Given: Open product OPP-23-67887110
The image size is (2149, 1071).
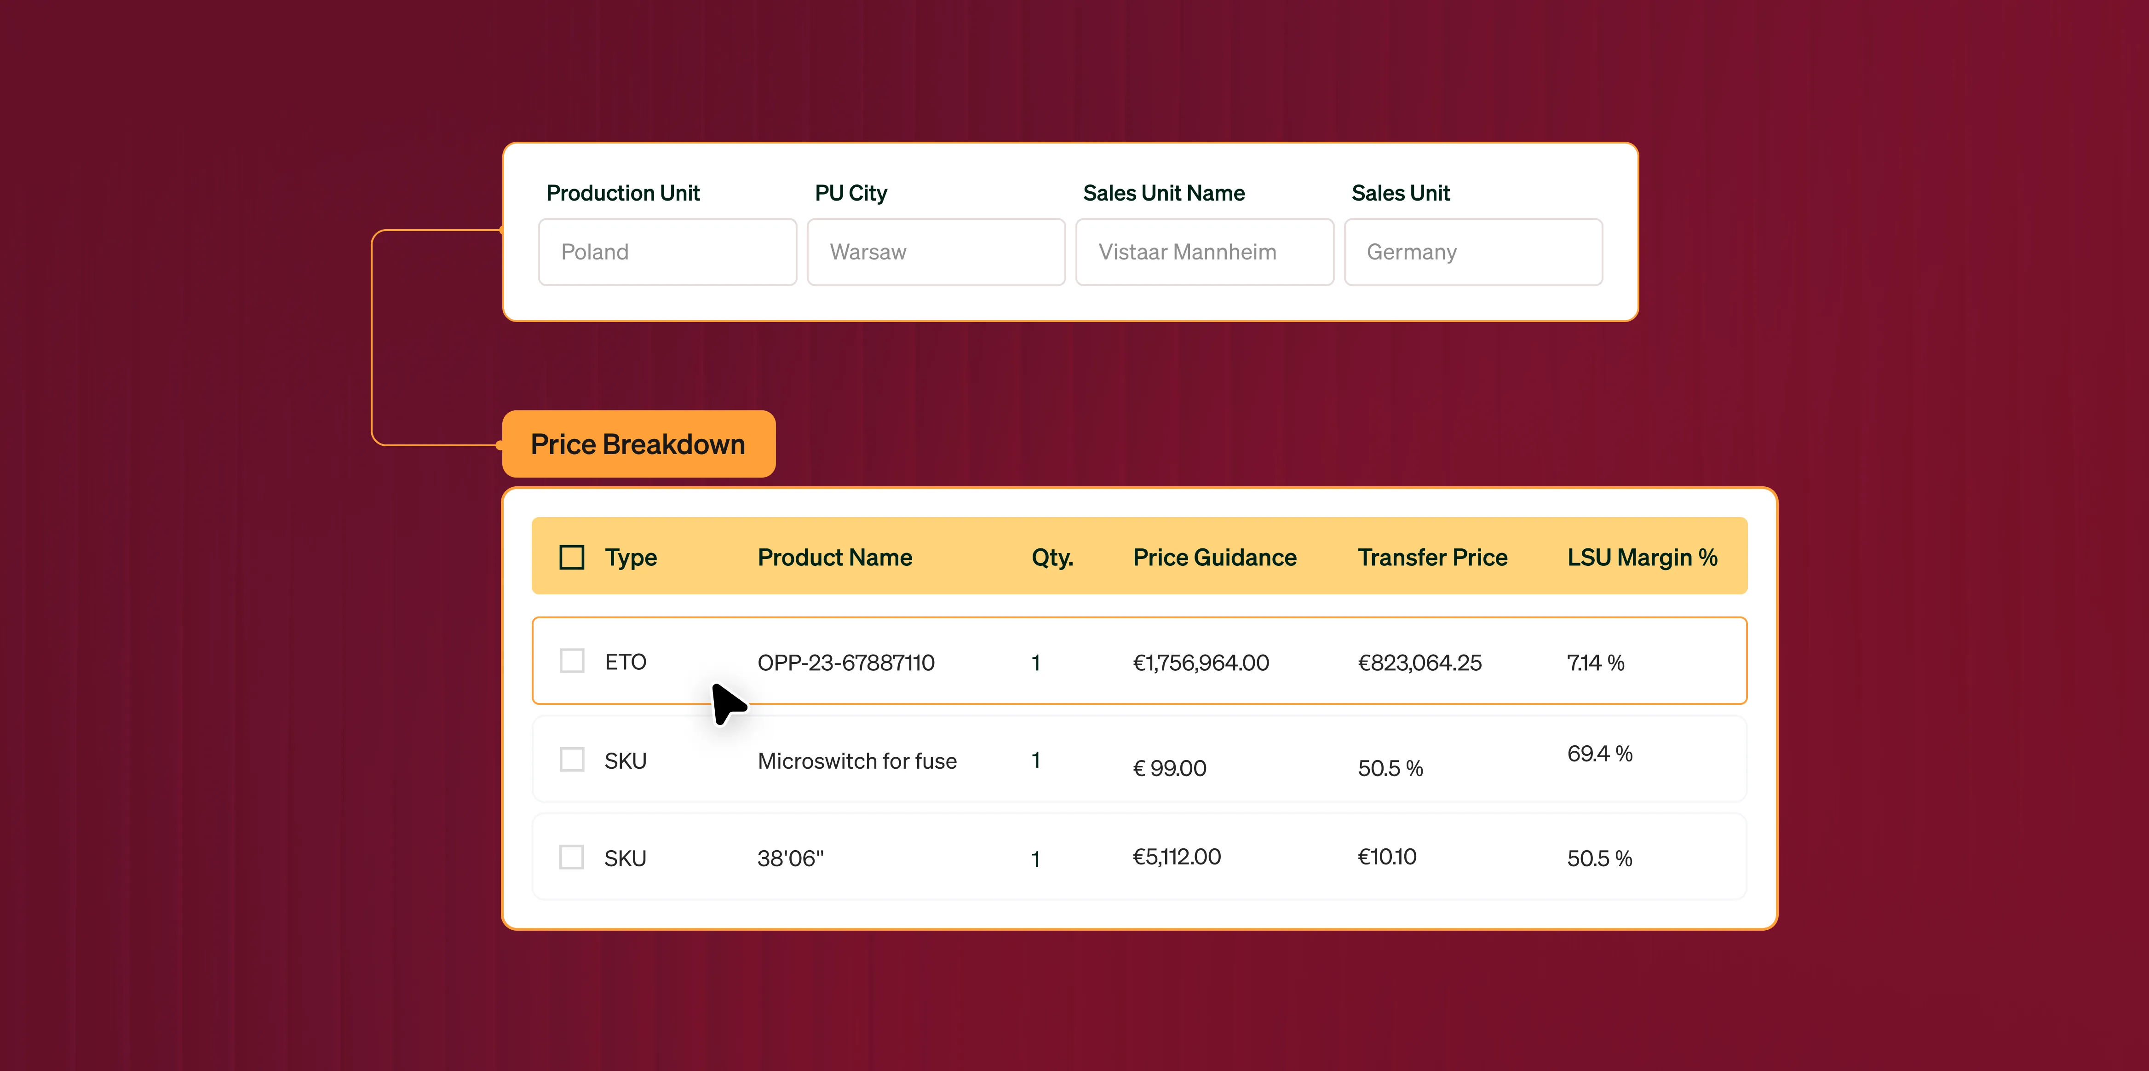Looking at the screenshot, I should coord(845,662).
